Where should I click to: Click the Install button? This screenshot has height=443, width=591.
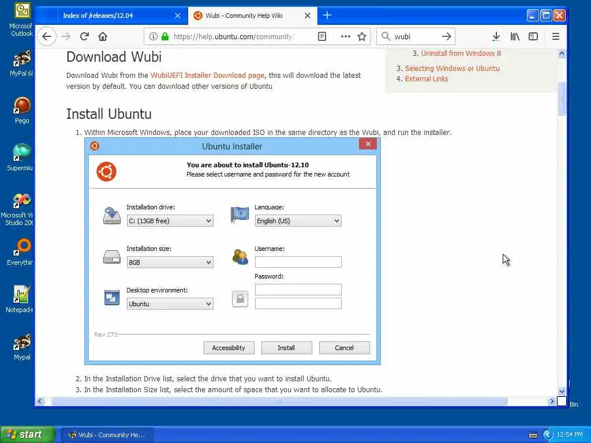tap(286, 348)
